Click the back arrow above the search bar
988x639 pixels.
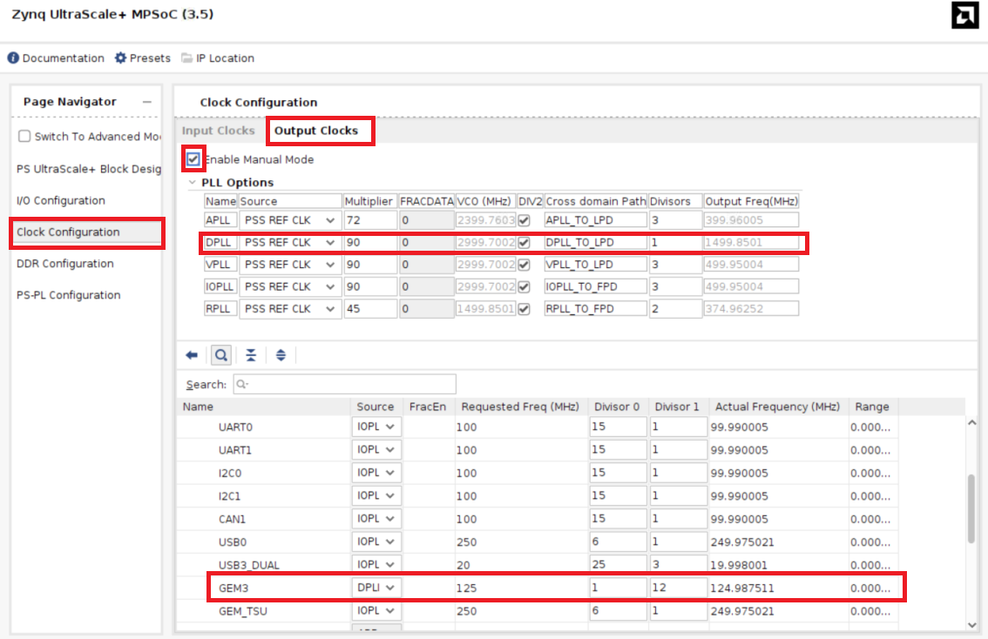click(x=191, y=354)
